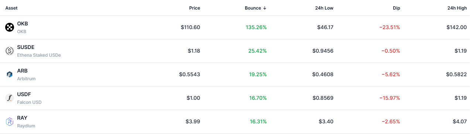Sort by the Dip column header
The height and width of the screenshot is (134, 472).
pos(396,8)
